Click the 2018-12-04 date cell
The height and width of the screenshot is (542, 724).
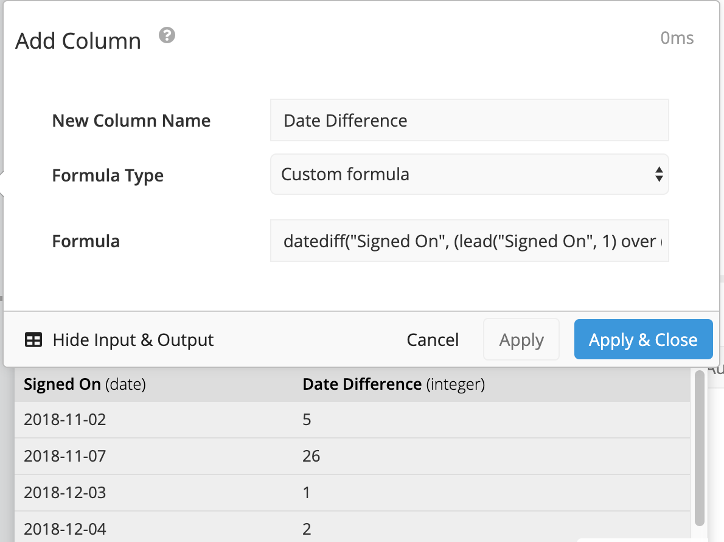[64, 529]
